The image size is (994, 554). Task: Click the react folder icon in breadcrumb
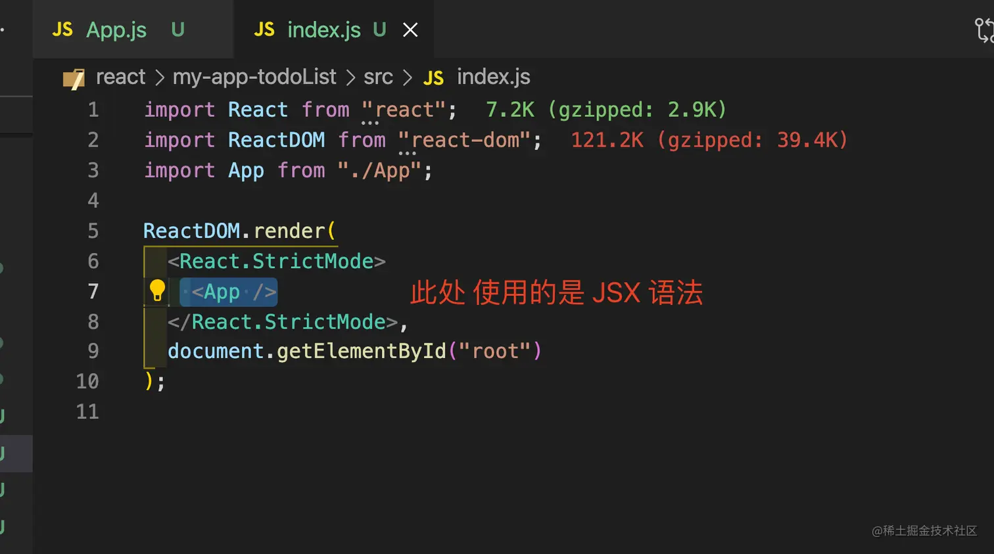[x=74, y=79]
